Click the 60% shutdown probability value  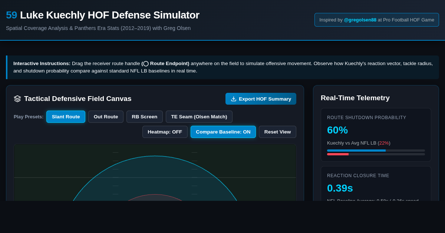tap(337, 130)
